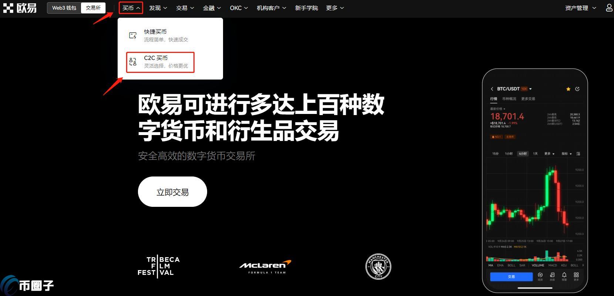Viewport: 614px width, 296px height.
Task: Select the 更多交易 tab in phone mockup
Action: pos(528,99)
